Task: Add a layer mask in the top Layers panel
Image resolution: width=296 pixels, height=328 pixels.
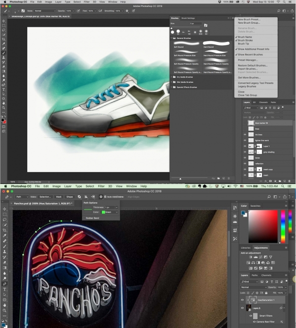Action: point(270,181)
